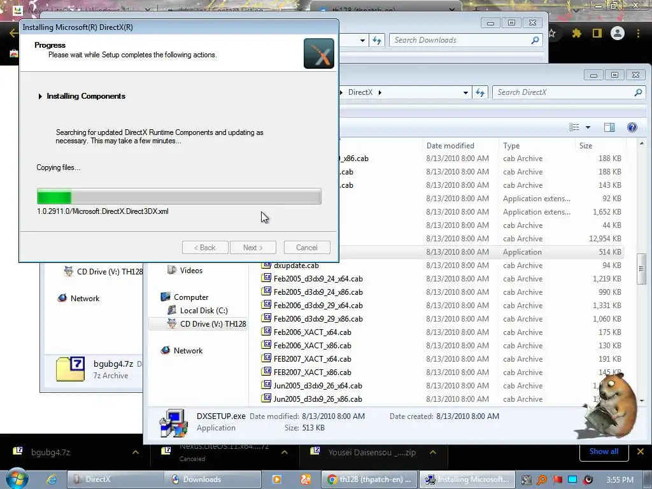
Task: Open Chrome profile avatar
Action: click(x=618, y=33)
